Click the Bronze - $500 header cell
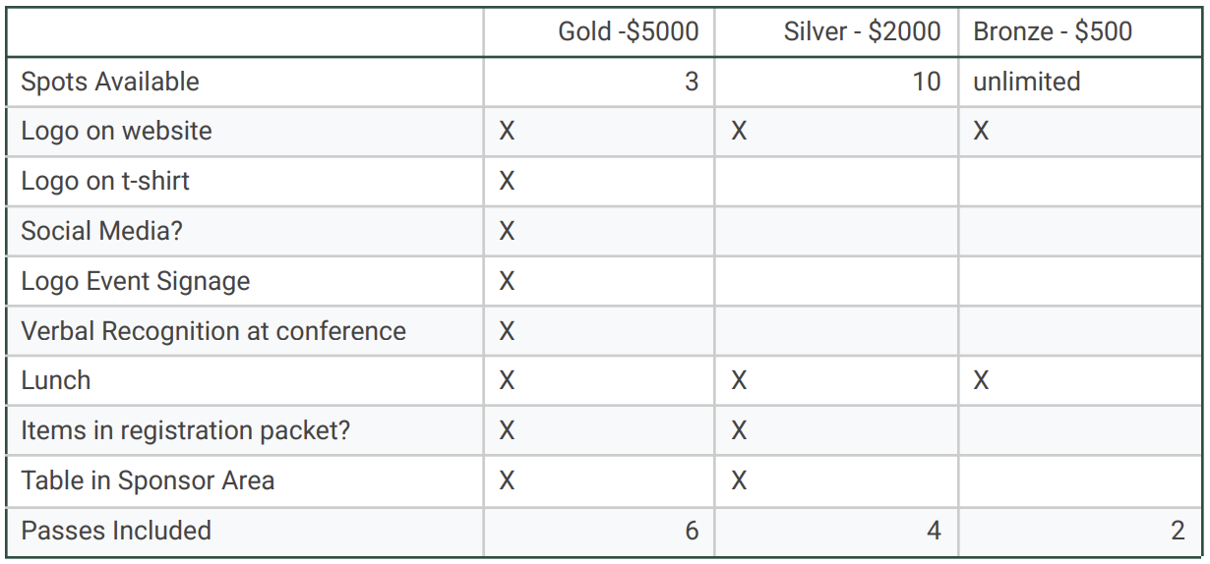 [1053, 31]
